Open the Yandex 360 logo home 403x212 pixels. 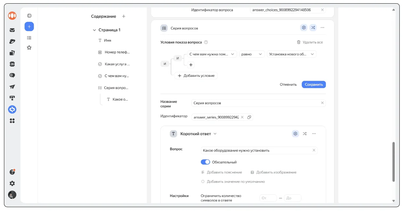(12, 15)
